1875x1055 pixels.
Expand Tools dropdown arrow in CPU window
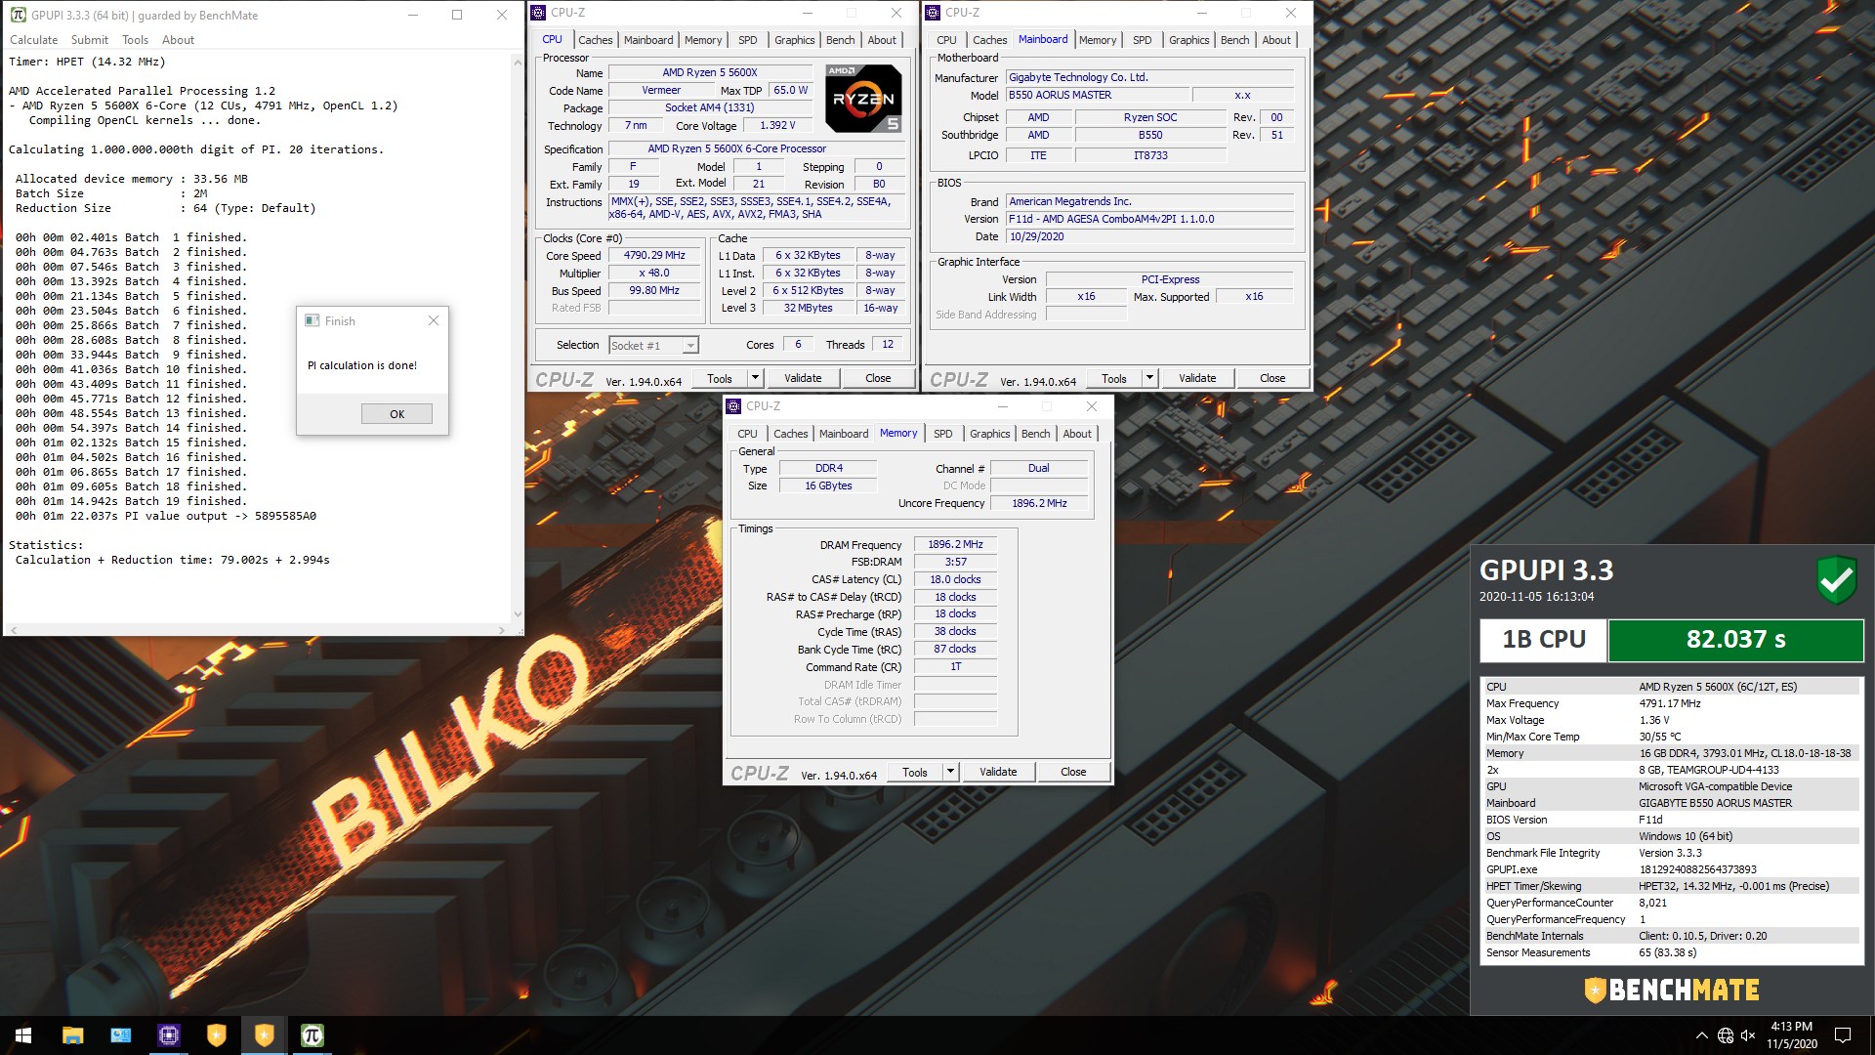(755, 378)
